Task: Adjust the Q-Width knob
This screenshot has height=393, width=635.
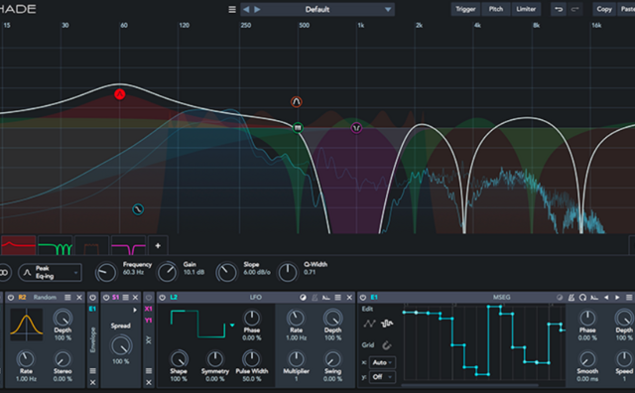Action: point(288,272)
